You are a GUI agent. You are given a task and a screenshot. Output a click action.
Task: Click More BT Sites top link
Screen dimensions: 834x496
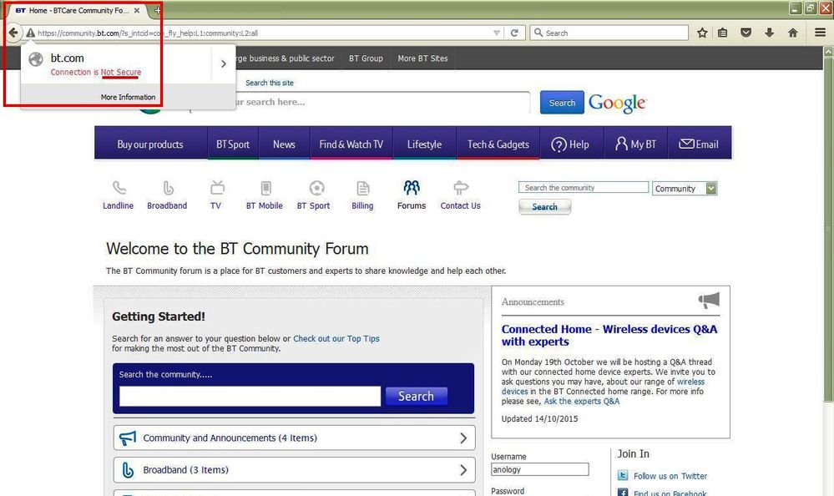(423, 58)
